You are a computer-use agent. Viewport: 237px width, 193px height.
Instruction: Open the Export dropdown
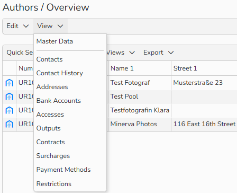[158, 52]
